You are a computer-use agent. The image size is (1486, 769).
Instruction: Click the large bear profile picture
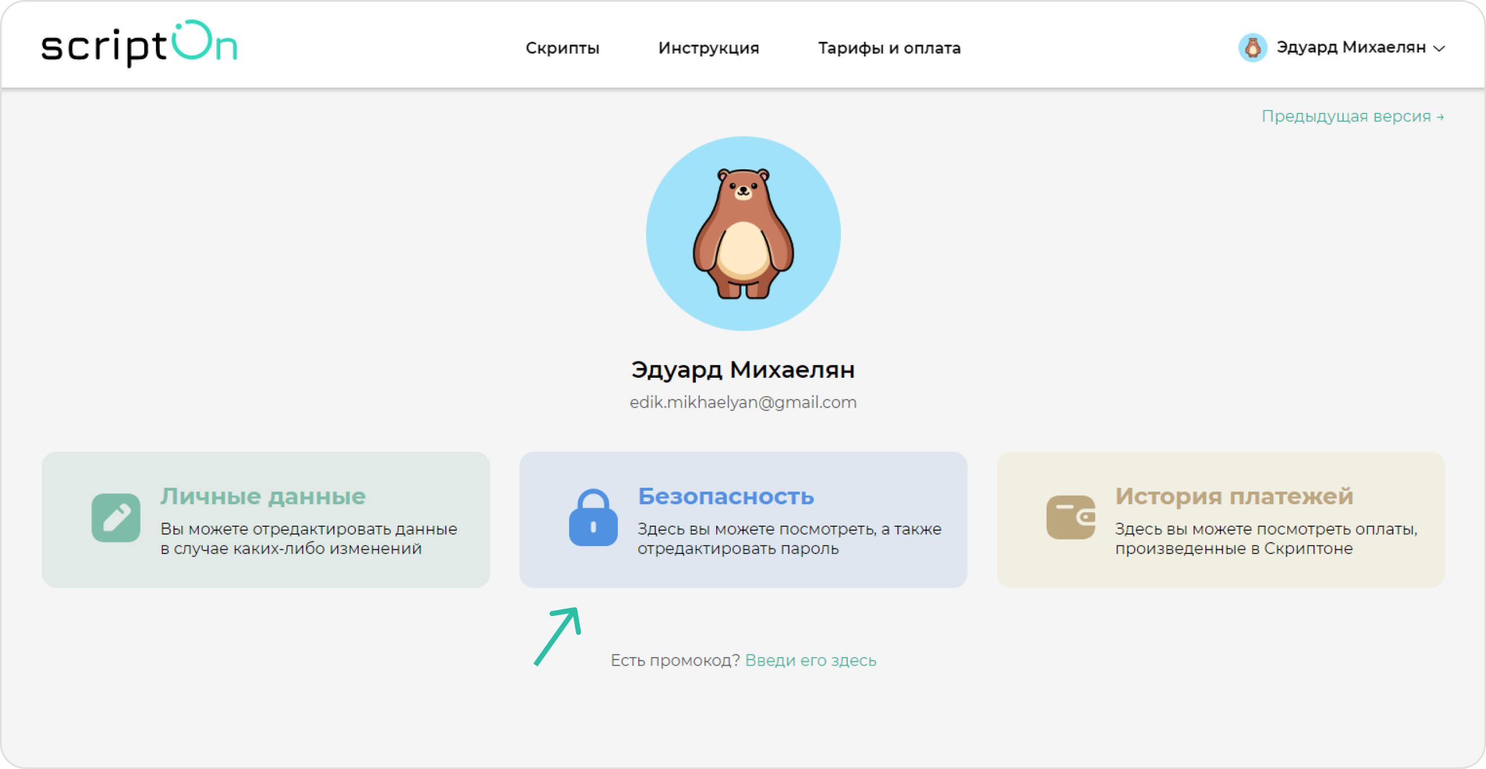(743, 234)
